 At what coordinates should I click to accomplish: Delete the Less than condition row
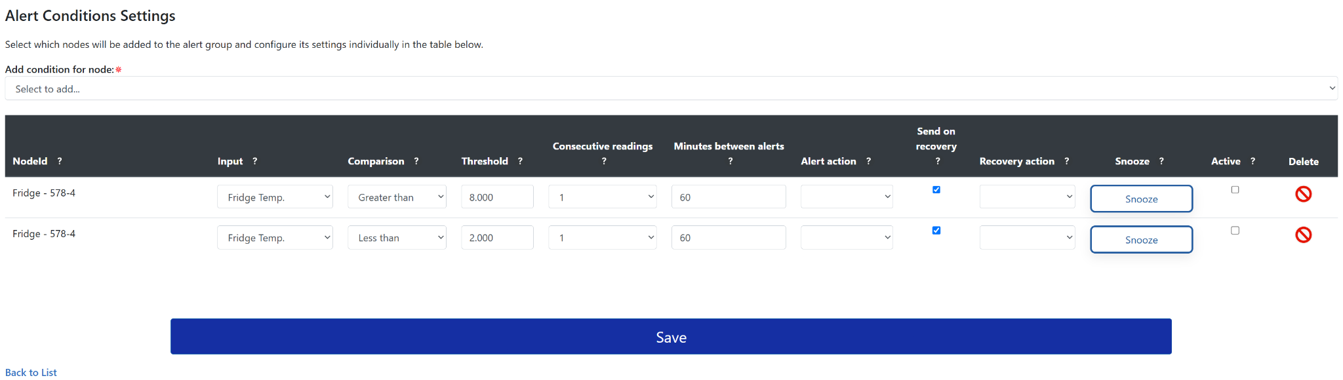click(x=1303, y=235)
